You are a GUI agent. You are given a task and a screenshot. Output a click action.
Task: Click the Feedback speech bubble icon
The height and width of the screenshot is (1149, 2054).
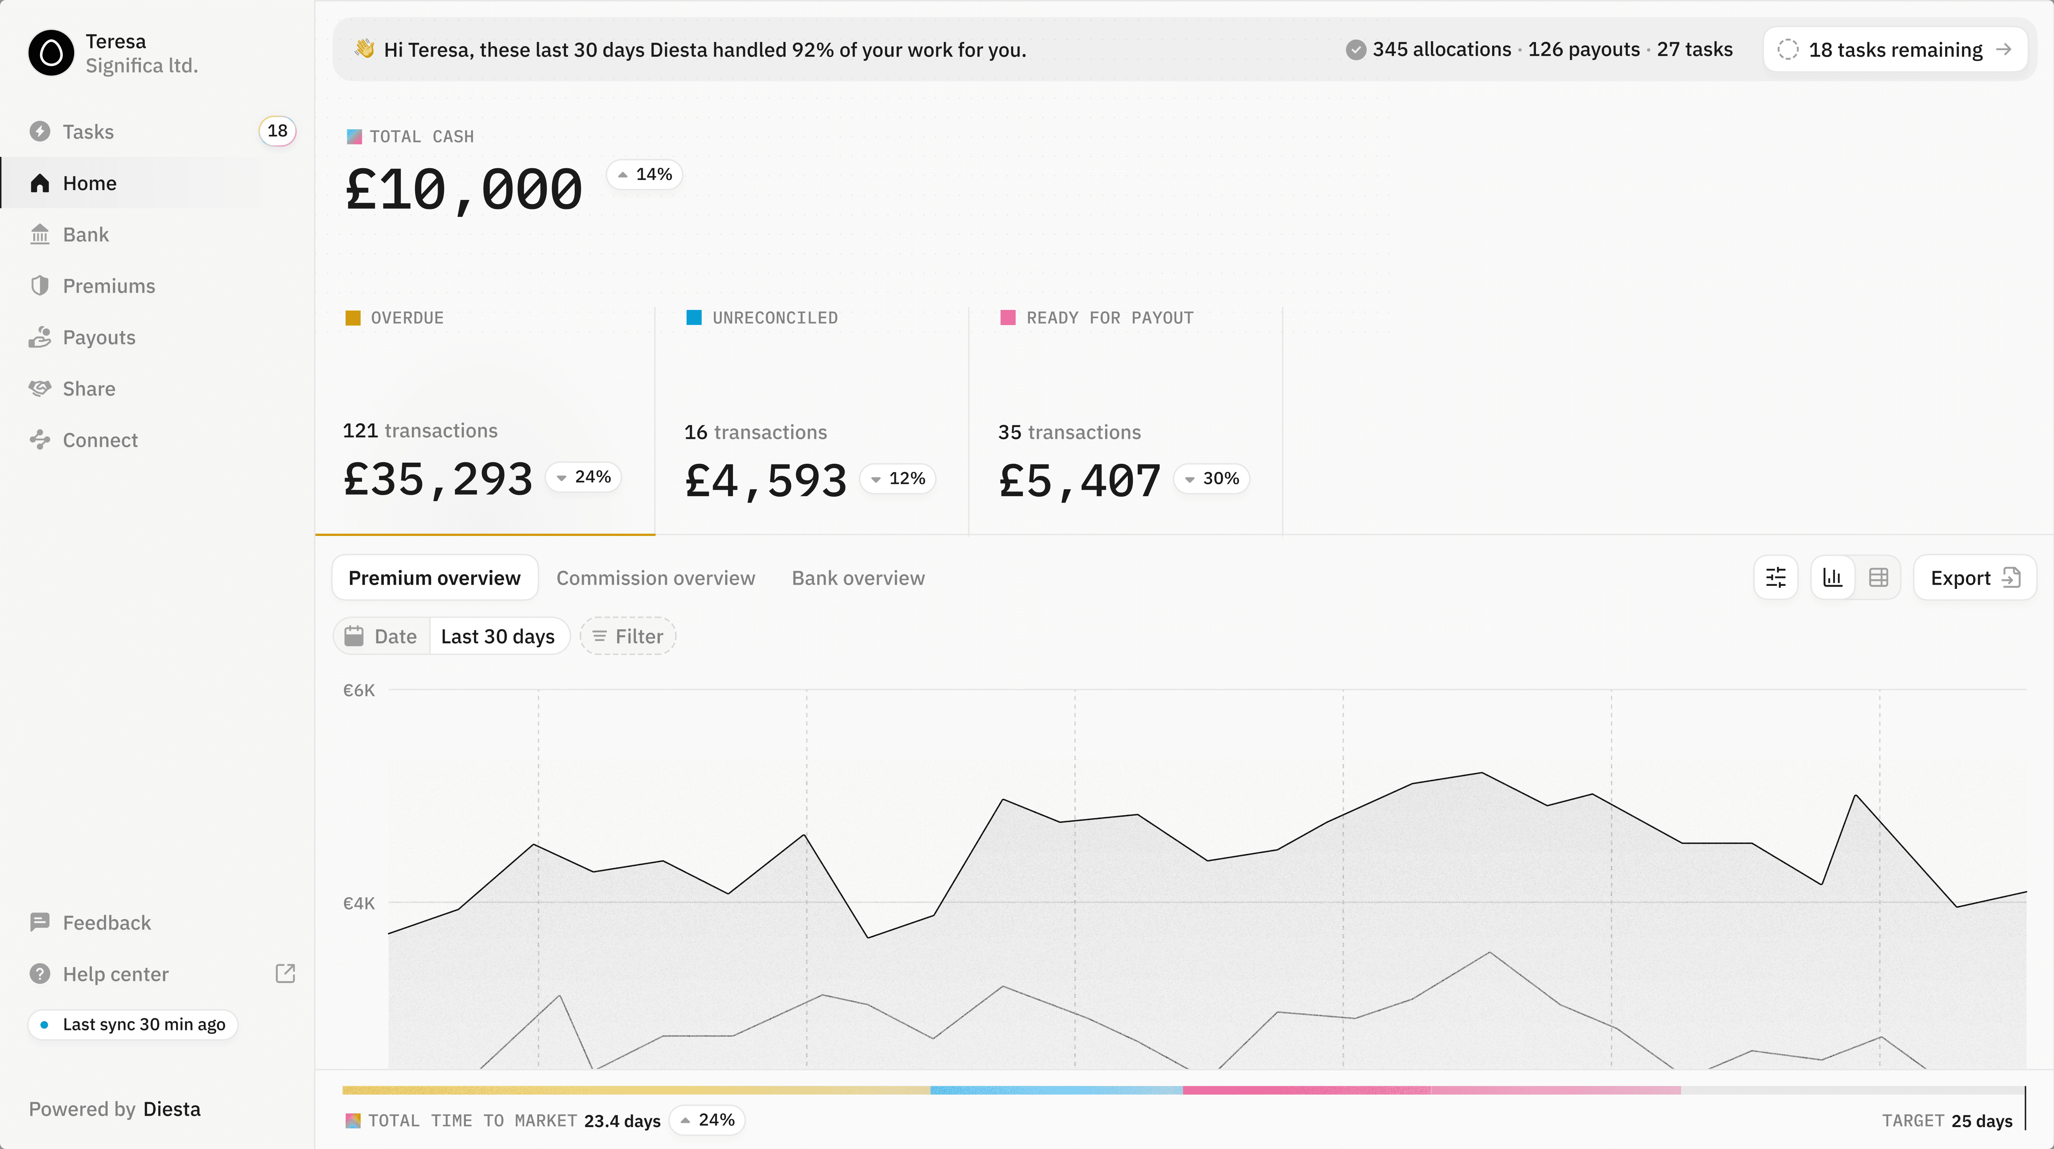tap(40, 923)
